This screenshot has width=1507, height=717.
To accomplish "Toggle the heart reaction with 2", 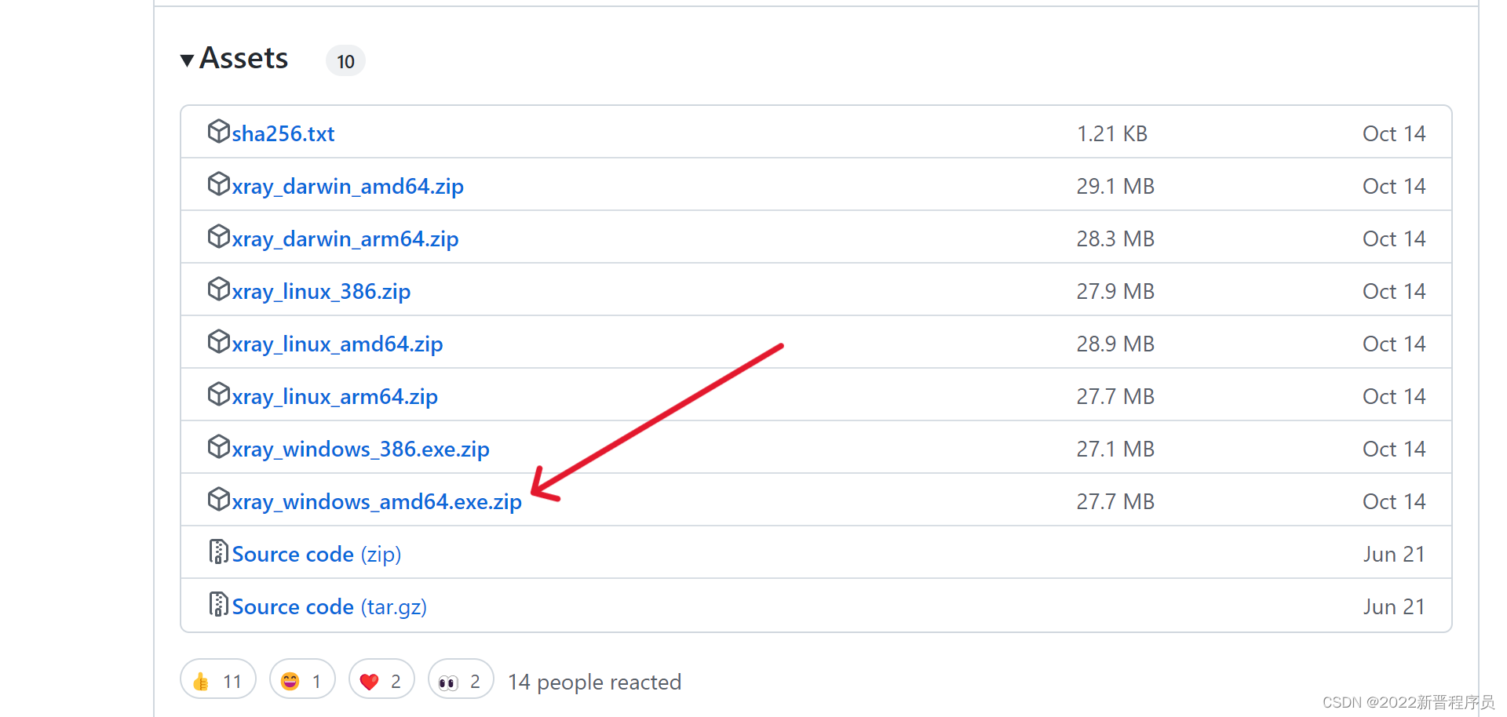I will [x=381, y=679].
